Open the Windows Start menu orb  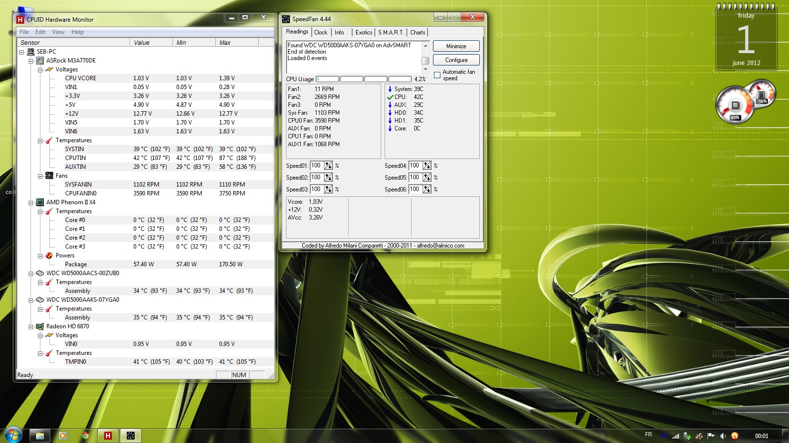13,435
